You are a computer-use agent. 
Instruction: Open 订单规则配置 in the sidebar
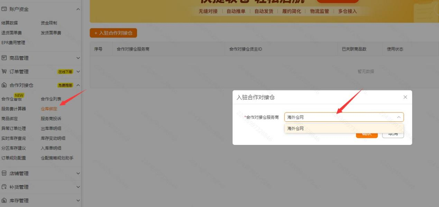(14, 158)
